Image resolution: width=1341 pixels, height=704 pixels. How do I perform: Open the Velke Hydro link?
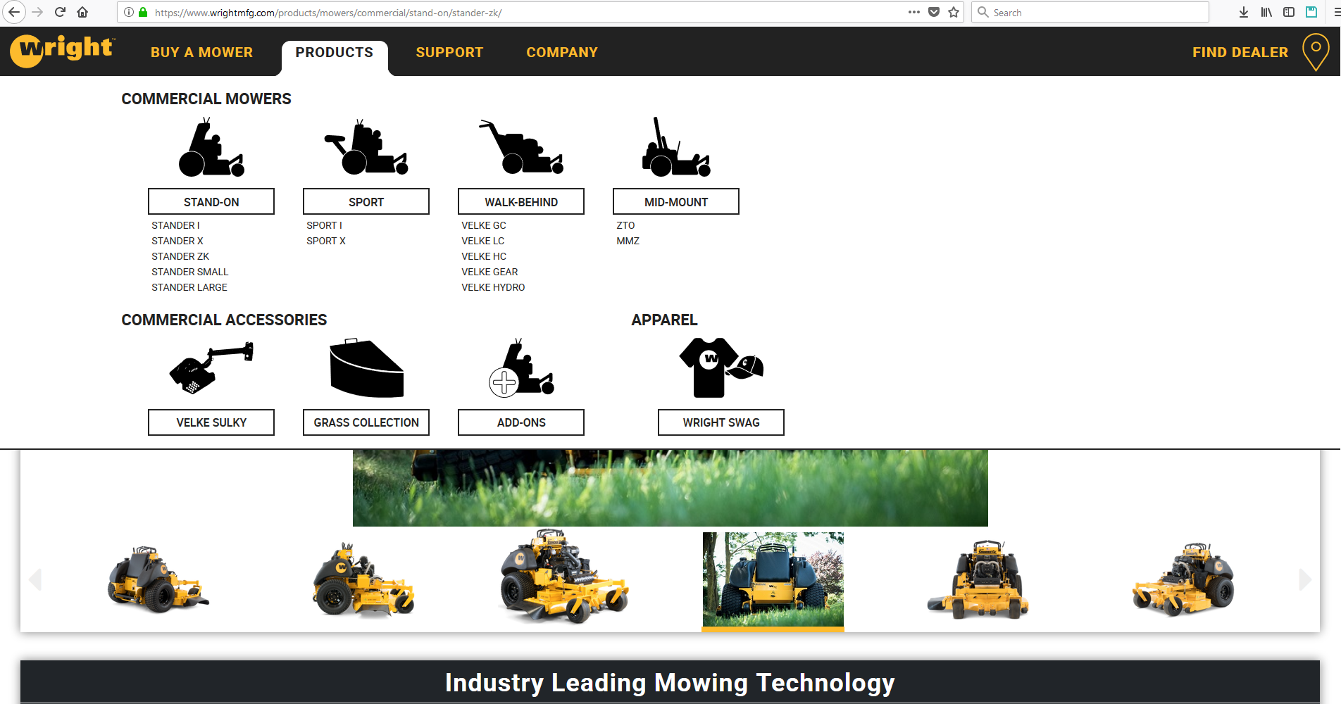(493, 287)
